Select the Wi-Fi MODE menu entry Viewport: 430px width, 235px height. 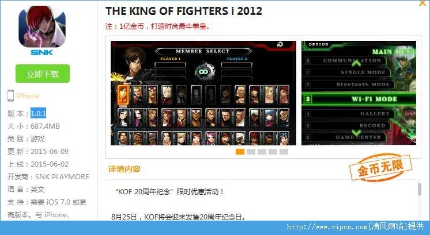[359, 99]
